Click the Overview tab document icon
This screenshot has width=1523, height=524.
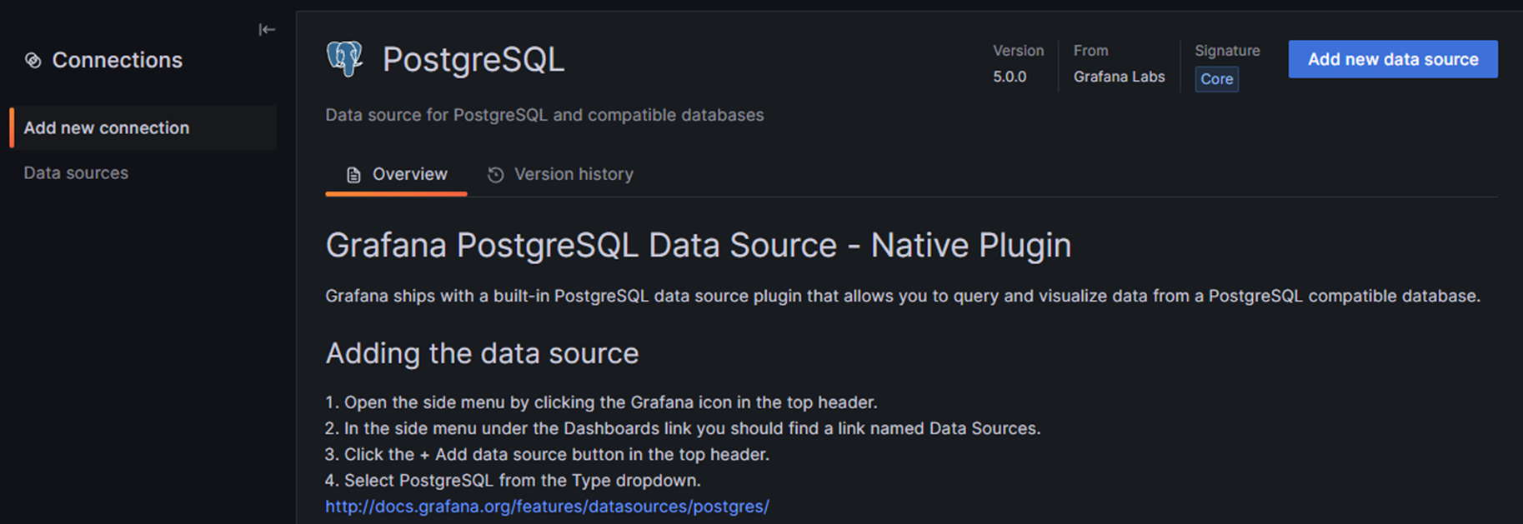[353, 175]
